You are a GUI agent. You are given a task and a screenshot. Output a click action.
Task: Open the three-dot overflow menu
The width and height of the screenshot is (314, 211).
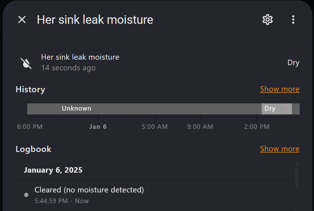tap(293, 20)
